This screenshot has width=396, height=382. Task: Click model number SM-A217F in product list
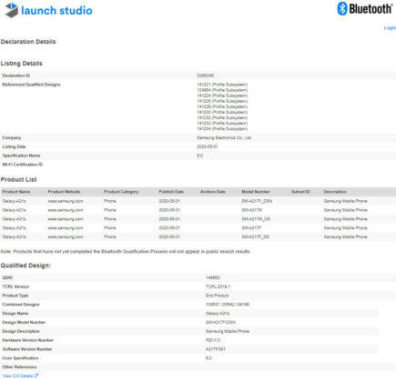click(x=251, y=227)
